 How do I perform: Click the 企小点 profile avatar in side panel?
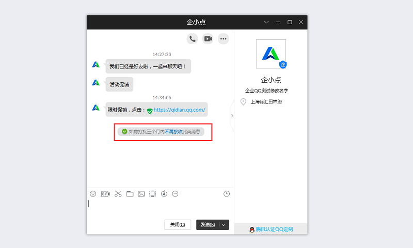pos(271,54)
